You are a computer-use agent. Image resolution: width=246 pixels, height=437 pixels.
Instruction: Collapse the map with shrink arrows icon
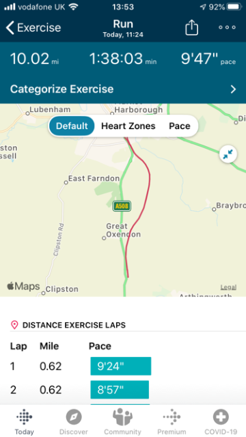(x=228, y=154)
